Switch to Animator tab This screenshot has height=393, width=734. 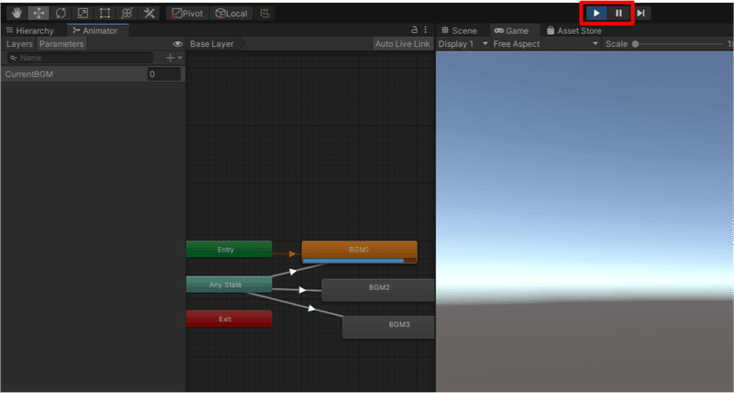pos(95,30)
